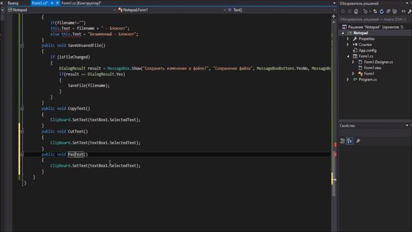Click solution icon beside Решение "Notepad"

(x=344, y=27)
